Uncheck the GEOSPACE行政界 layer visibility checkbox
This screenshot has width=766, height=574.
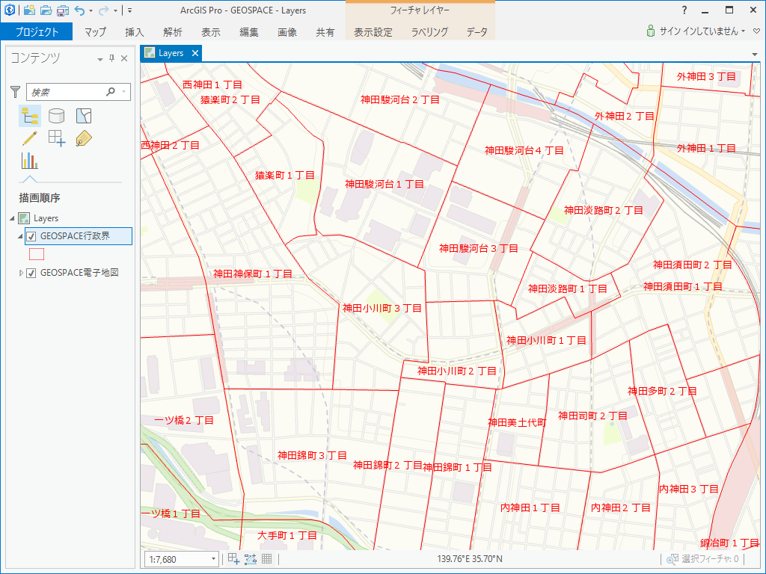[31, 236]
